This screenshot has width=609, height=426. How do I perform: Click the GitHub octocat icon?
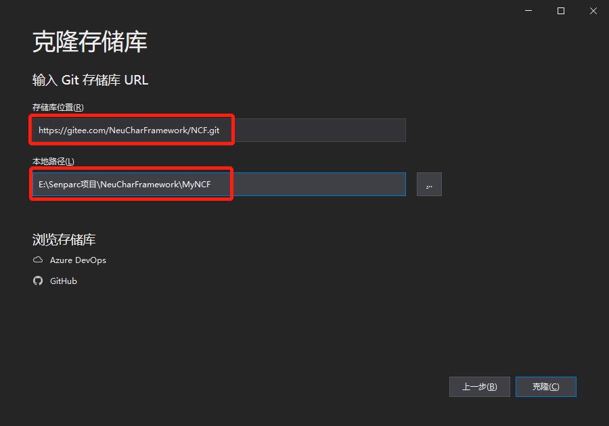point(38,281)
